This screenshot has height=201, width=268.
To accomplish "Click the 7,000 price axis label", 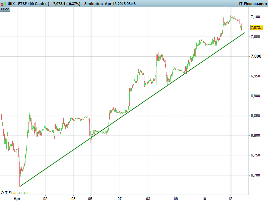I will [x=255, y=56].
